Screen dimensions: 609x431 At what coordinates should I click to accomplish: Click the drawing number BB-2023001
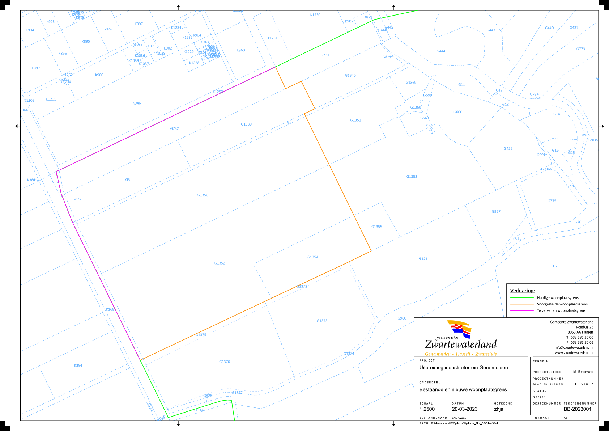[578, 409]
